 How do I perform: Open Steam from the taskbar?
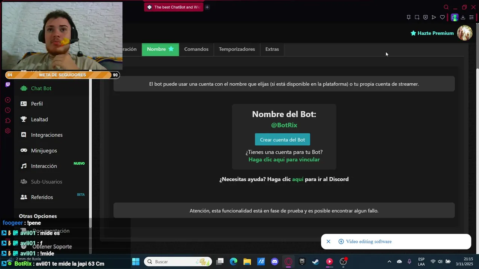tap(315, 262)
